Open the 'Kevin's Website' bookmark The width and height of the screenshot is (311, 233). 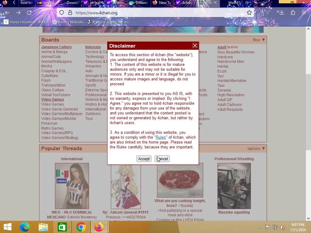pos(68,22)
